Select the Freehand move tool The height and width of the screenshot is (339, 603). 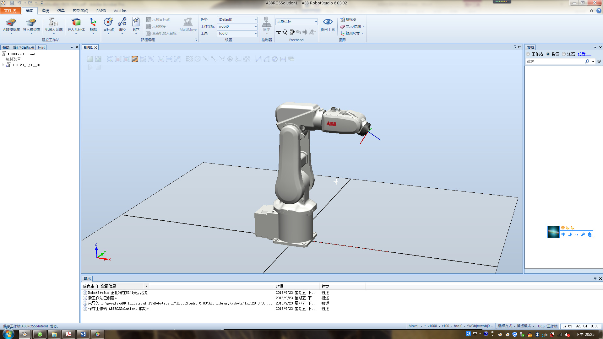tap(278, 32)
